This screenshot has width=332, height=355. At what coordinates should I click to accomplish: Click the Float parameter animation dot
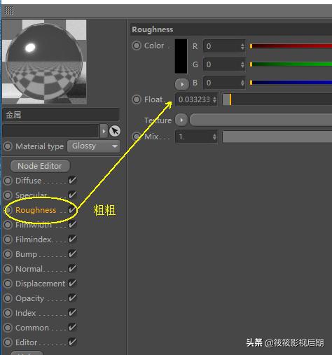pos(137,99)
